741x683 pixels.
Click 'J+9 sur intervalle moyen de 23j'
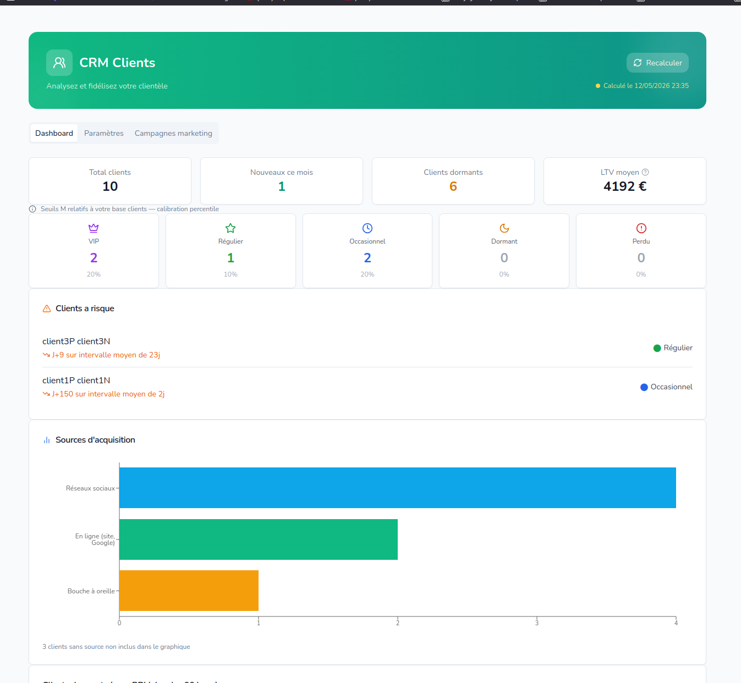click(x=106, y=355)
